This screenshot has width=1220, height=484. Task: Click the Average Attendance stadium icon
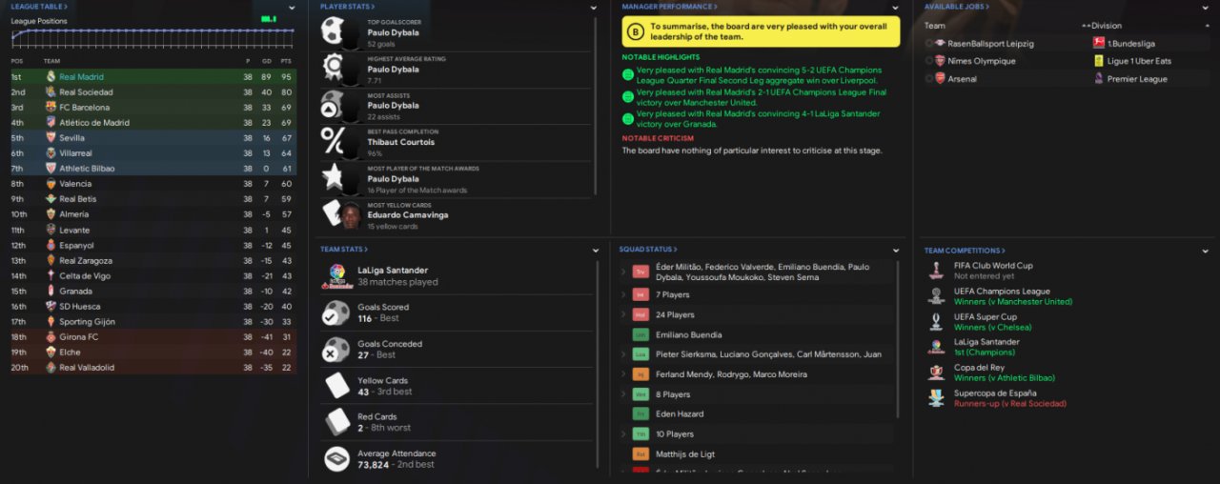336,459
